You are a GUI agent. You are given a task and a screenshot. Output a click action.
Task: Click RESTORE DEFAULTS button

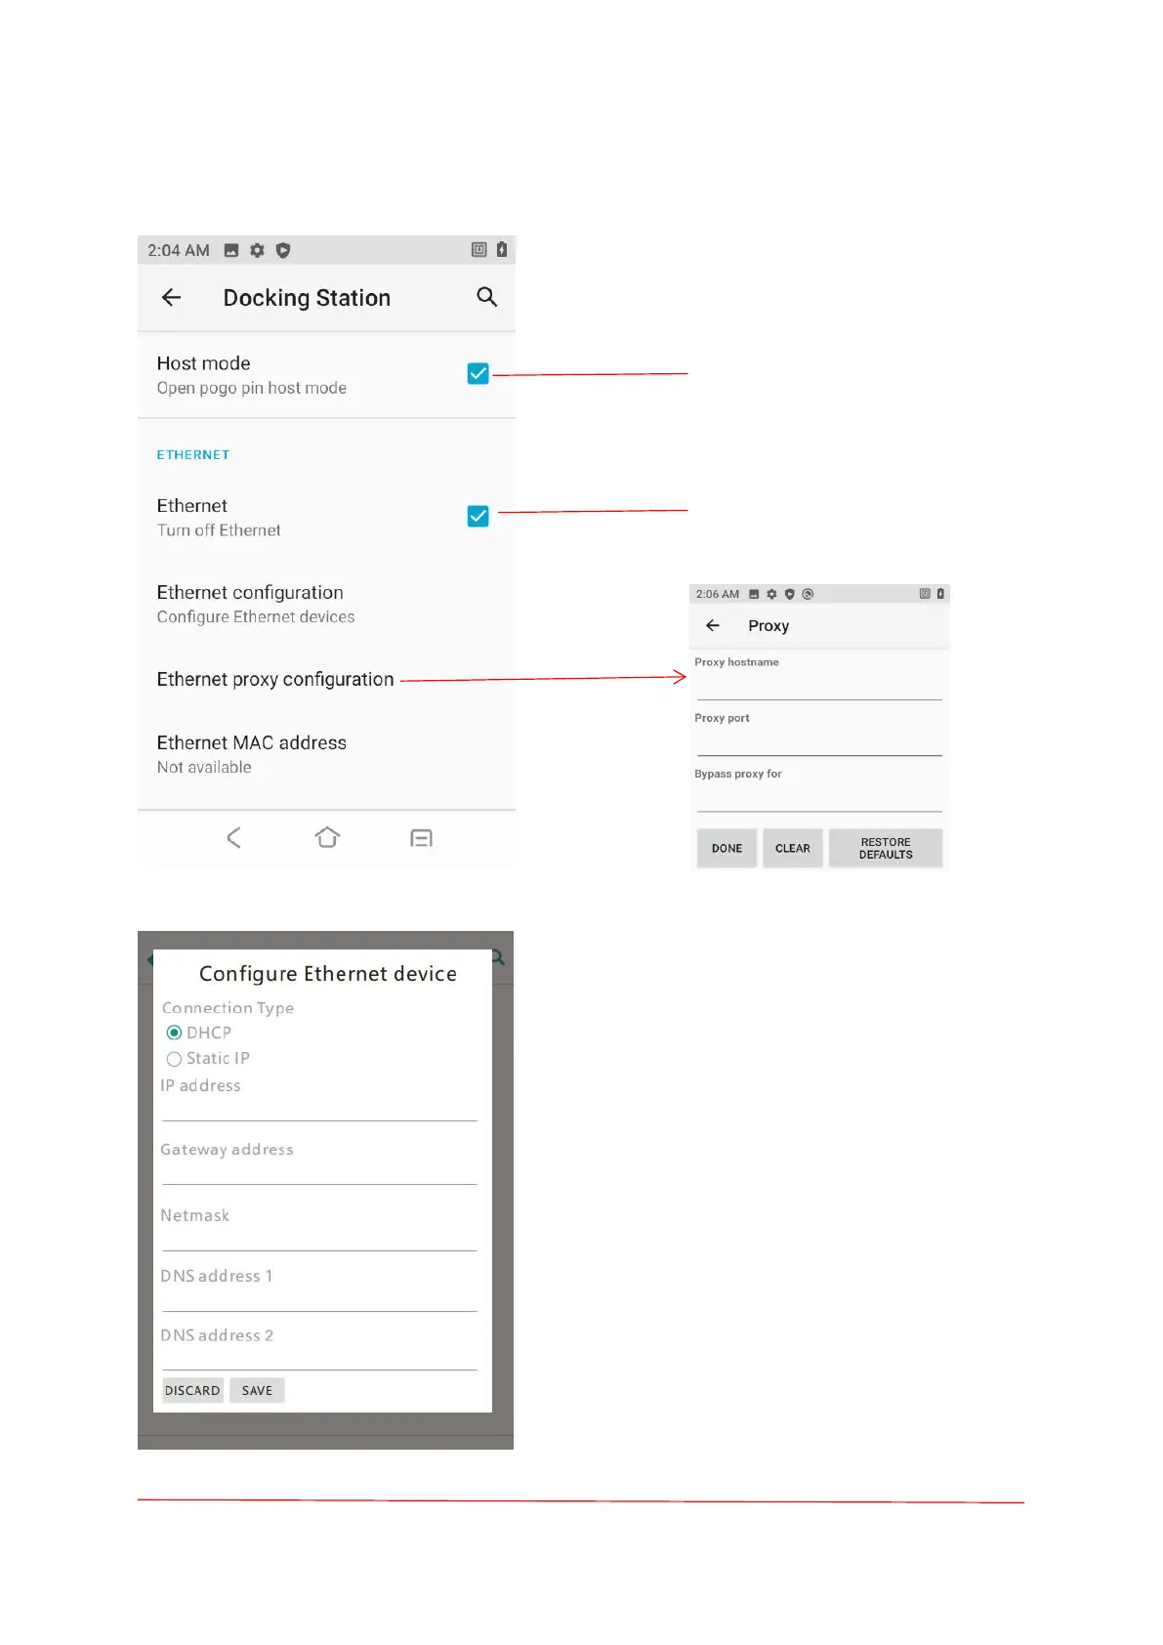[885, 848]
